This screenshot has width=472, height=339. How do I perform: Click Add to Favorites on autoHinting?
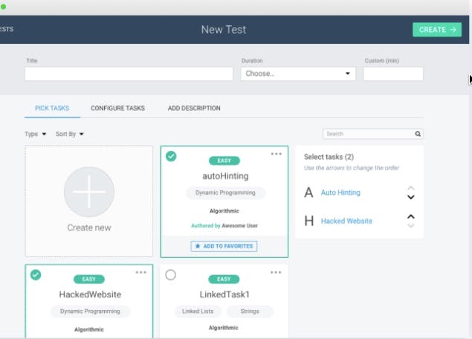tap(224, 246)
